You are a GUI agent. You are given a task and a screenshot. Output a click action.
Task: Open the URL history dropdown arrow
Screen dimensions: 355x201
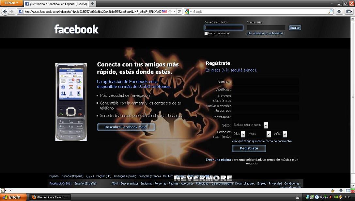[x=174, y=11]
